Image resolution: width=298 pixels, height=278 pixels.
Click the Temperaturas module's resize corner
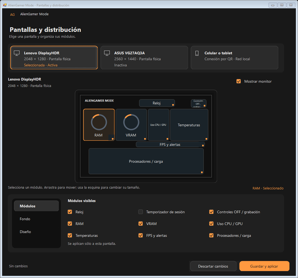pyautogui.click(x=206, y=139)
